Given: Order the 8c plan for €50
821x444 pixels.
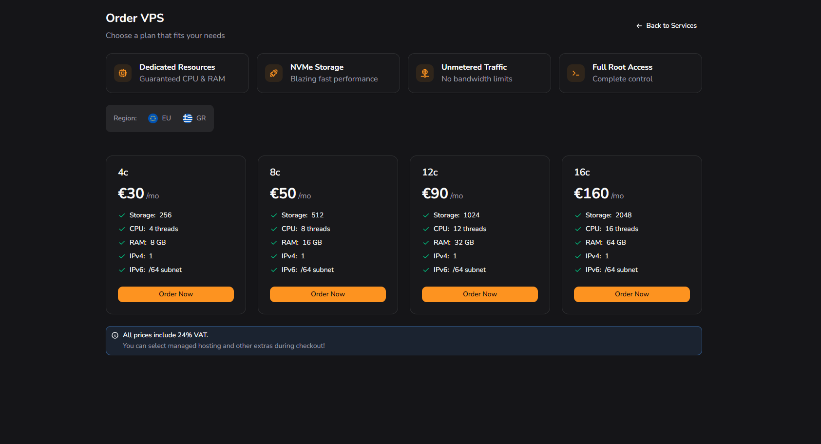Looking at the screenshot, I should [328, 294].
